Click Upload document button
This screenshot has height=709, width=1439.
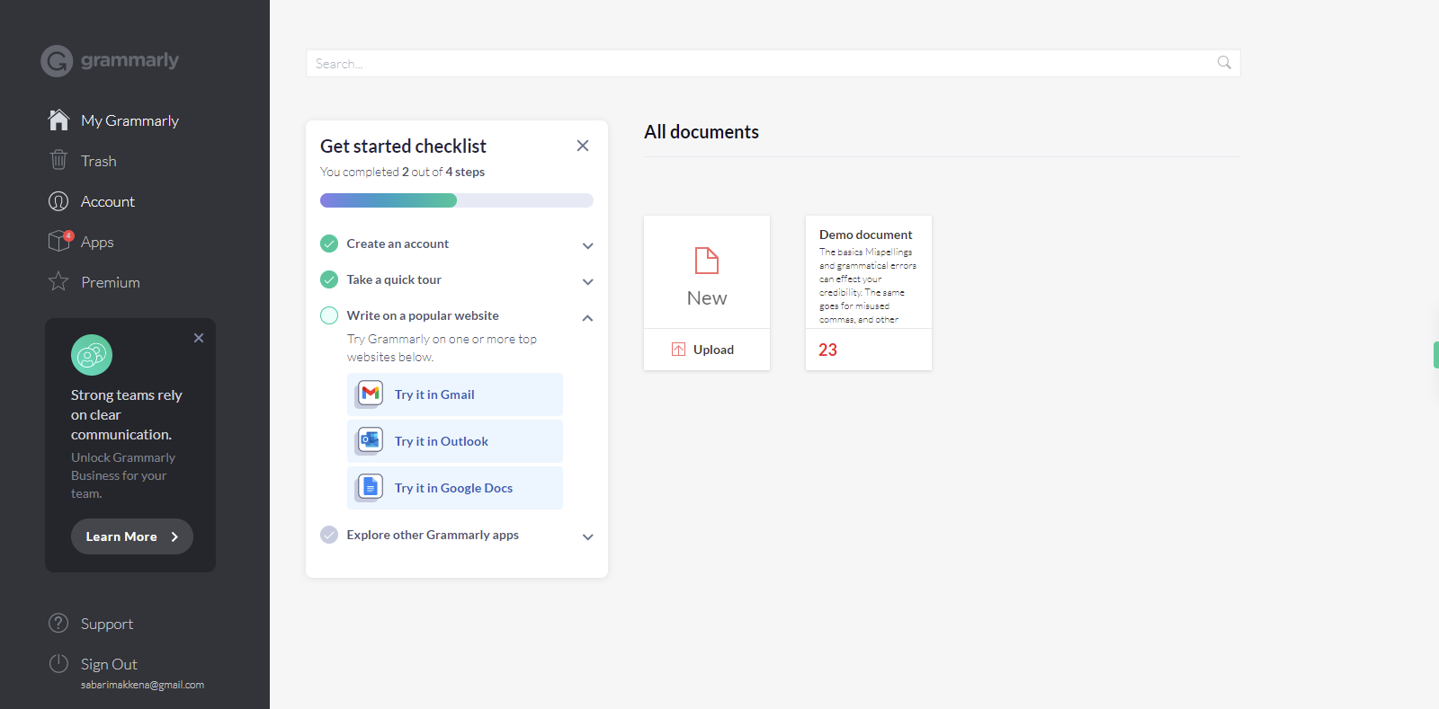tap(707, 350)
